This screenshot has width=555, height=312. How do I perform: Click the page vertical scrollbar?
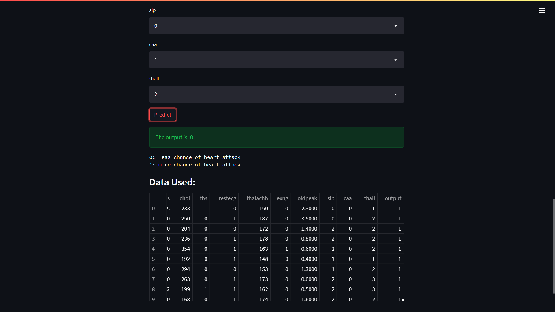click(553, 246)
